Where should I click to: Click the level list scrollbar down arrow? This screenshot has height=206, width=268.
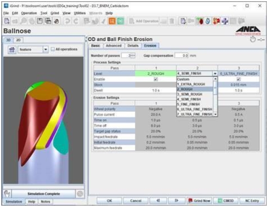[x=216, y=114]
